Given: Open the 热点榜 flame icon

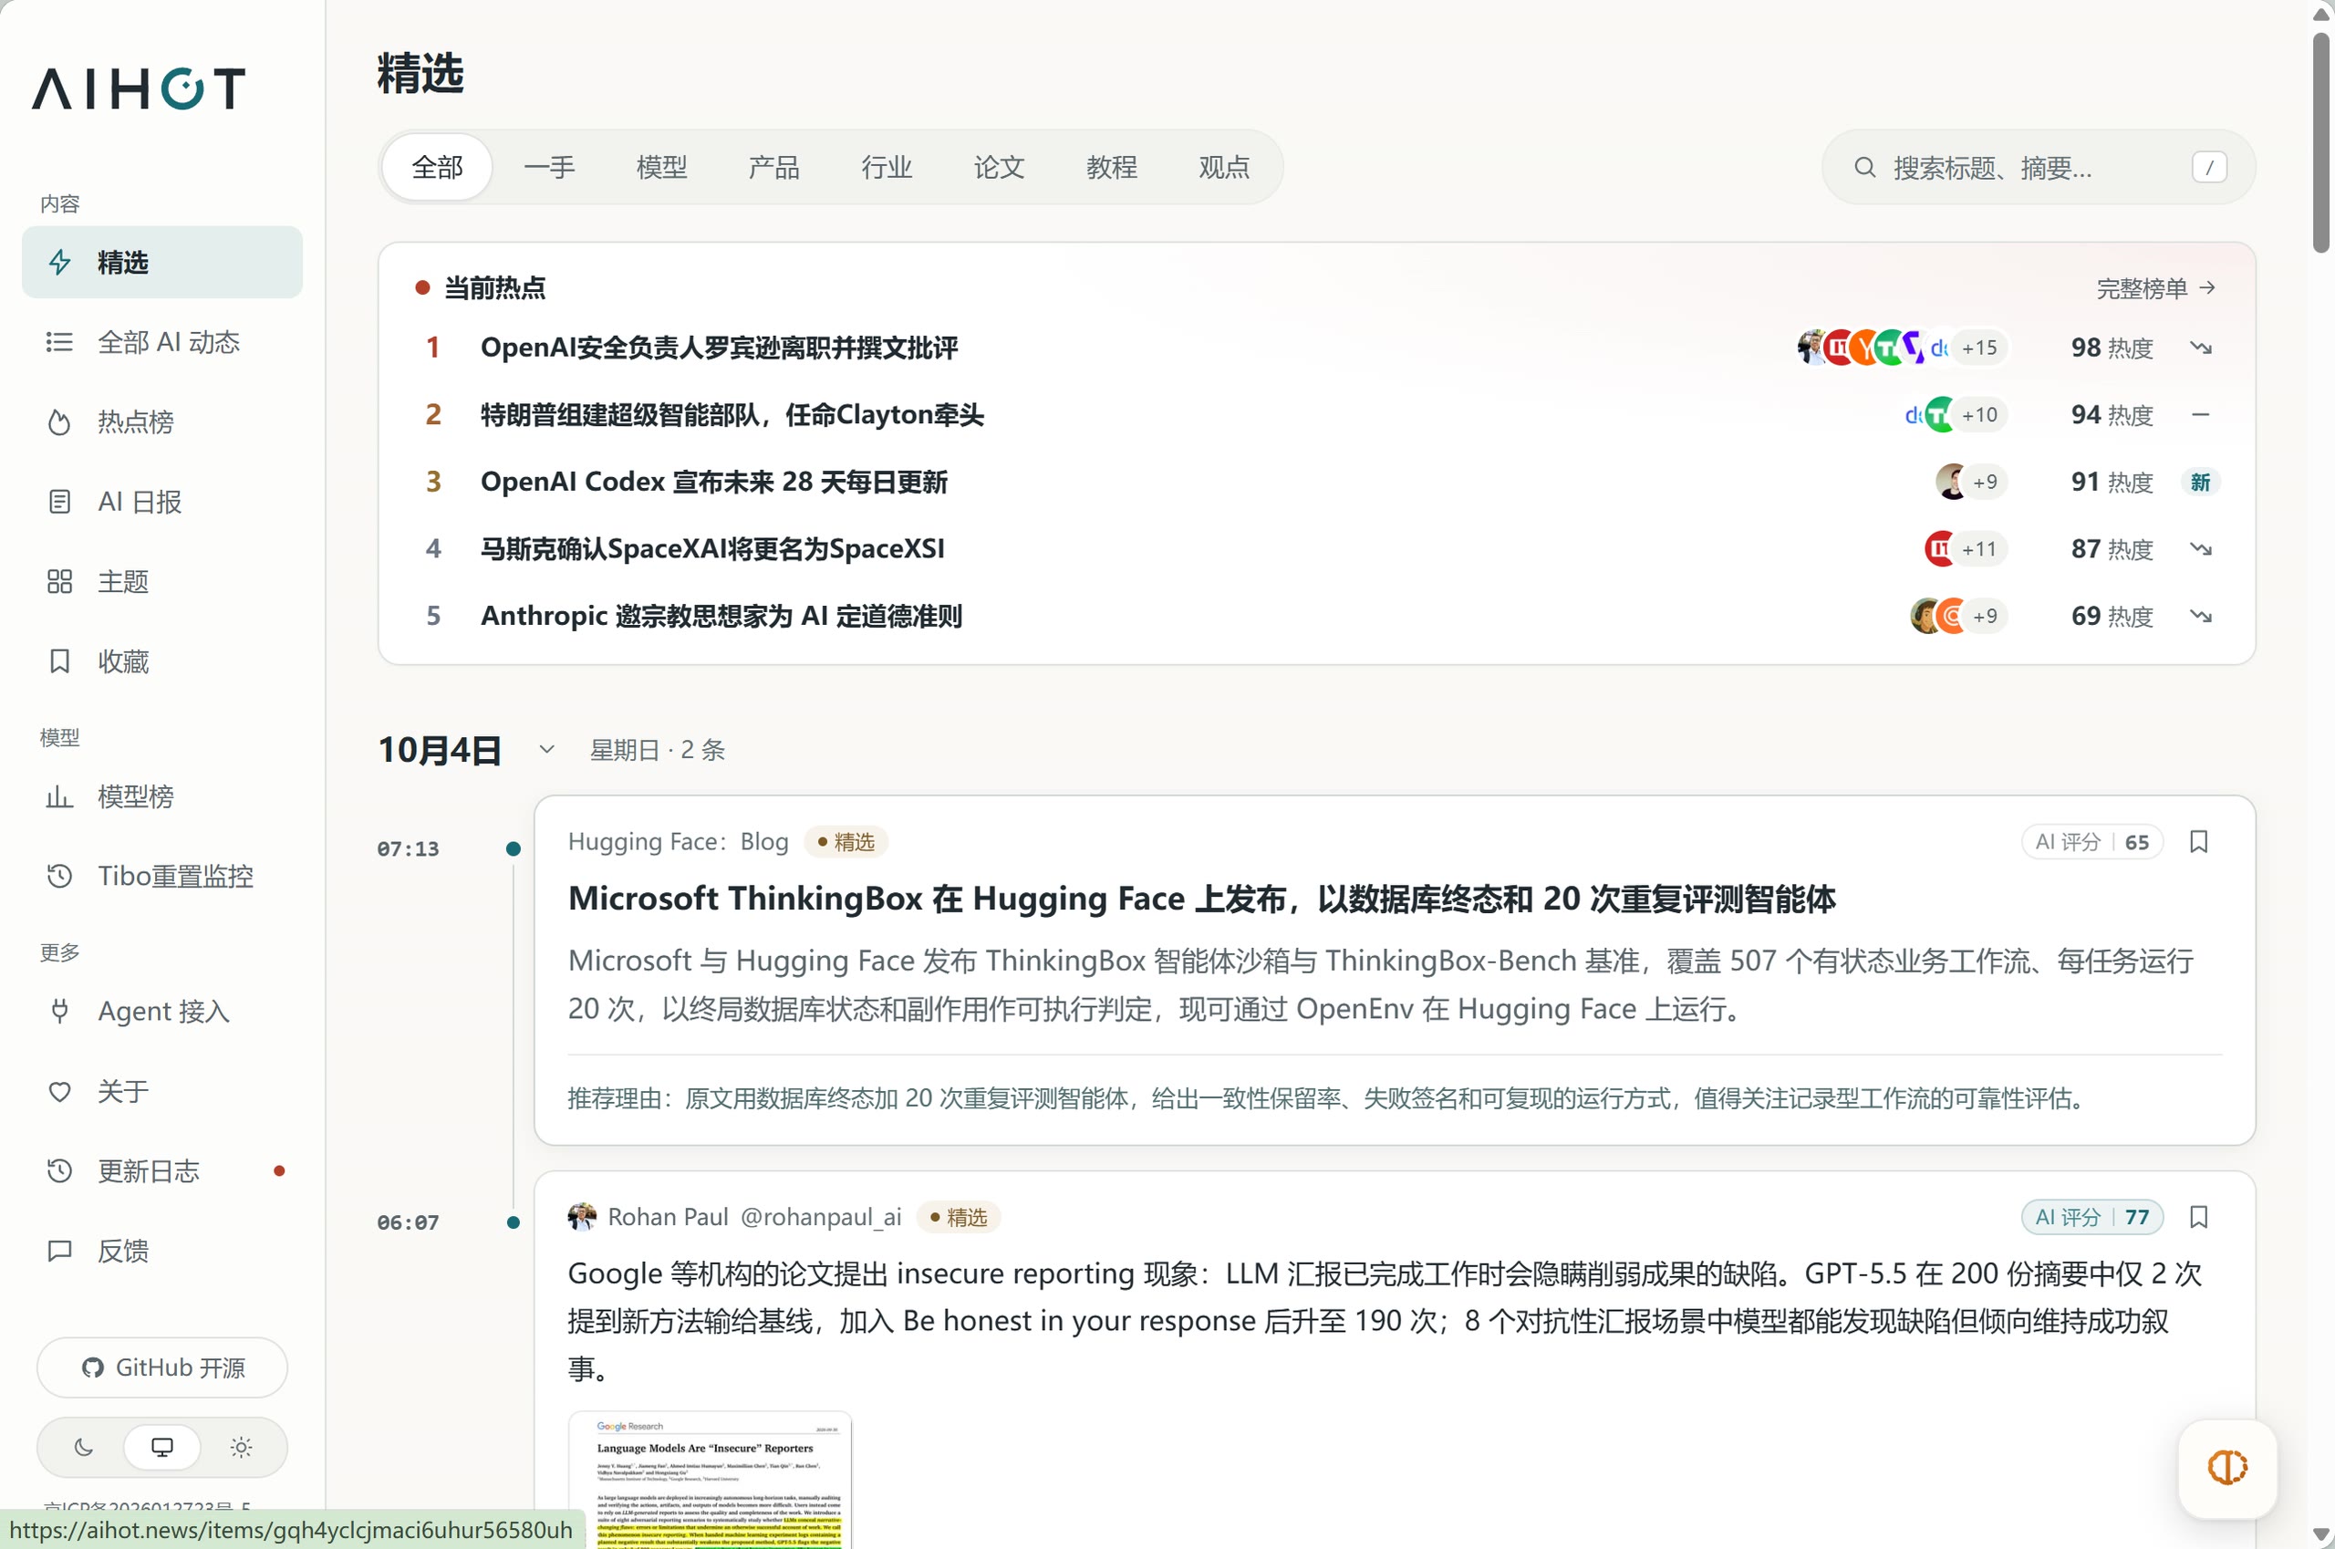Looking at the screenshot, I should (x=59, y=421).
